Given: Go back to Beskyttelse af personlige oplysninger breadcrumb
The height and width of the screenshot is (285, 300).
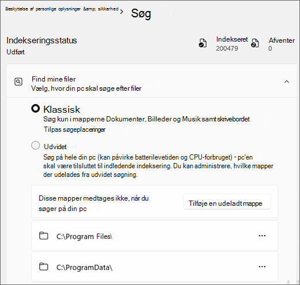Looking at the screenshot, I should point(62,9).
